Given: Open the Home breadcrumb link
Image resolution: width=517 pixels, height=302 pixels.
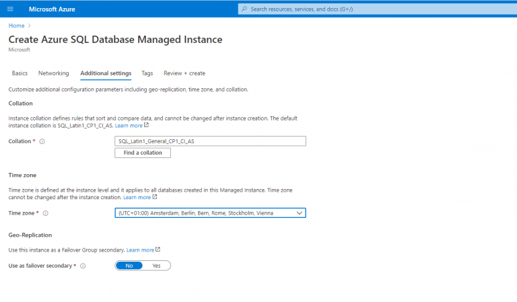Looking at the screenshot, I should 16,26.
